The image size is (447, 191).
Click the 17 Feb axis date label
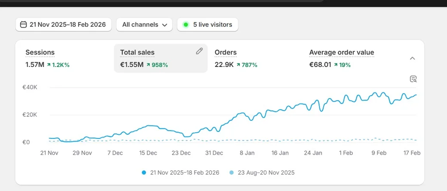tap(412, 153)
